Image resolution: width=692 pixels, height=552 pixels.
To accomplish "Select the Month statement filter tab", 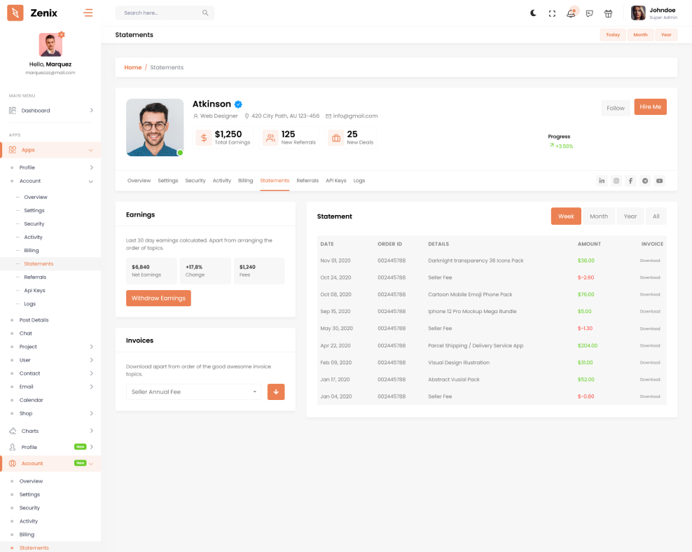I will [599, 216].
